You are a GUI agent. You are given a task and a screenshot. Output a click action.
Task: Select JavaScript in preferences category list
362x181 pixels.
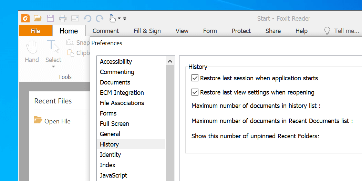tap(113, 175)
